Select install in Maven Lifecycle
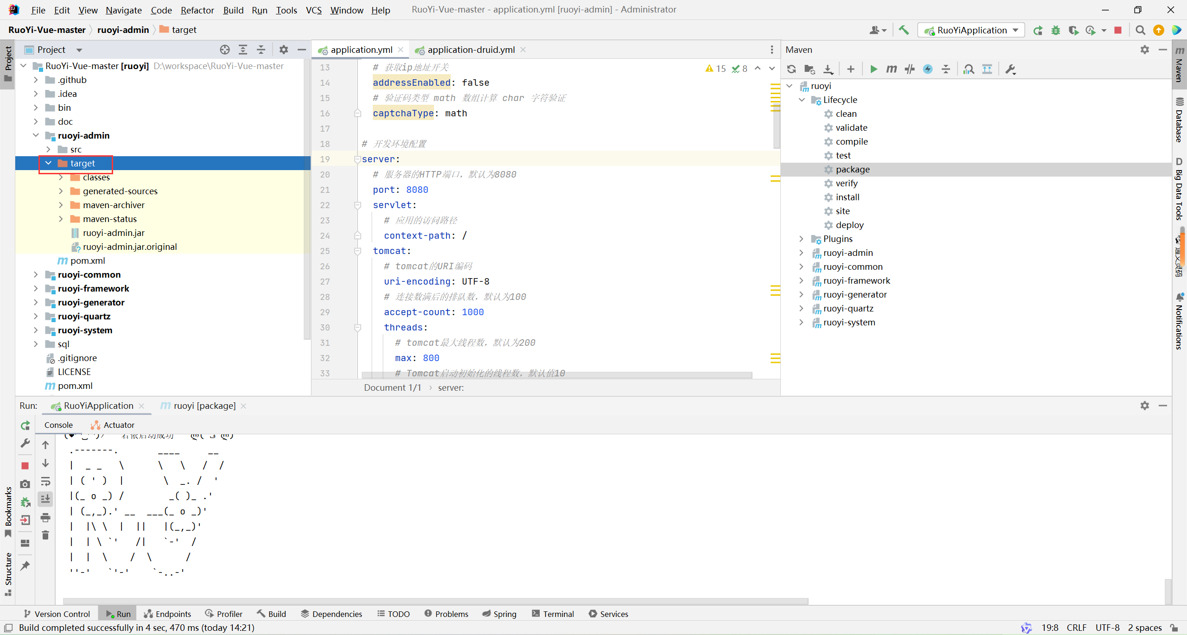1187x635 pixels. pyautogui.click(x=847, y=197)
